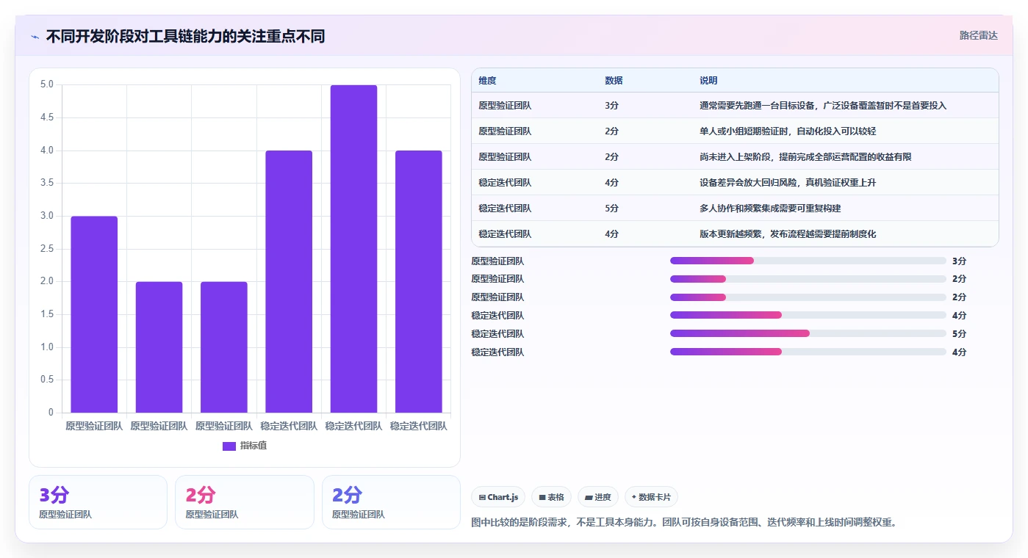Select the 进度 tag chip
The width and height of the screenshot is (1028, 558).
point(598,497)
